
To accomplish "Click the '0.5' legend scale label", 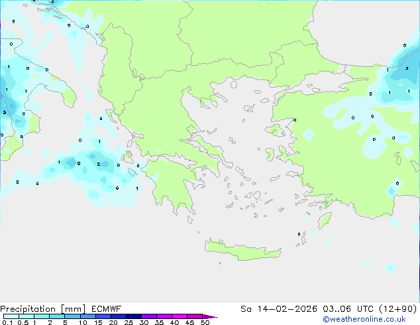I will pyautogui.click(x=23, y=322).
